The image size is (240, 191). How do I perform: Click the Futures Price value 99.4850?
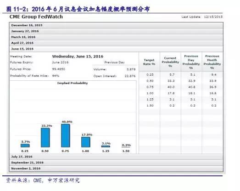pyautogui.click(x=59, y=69)
